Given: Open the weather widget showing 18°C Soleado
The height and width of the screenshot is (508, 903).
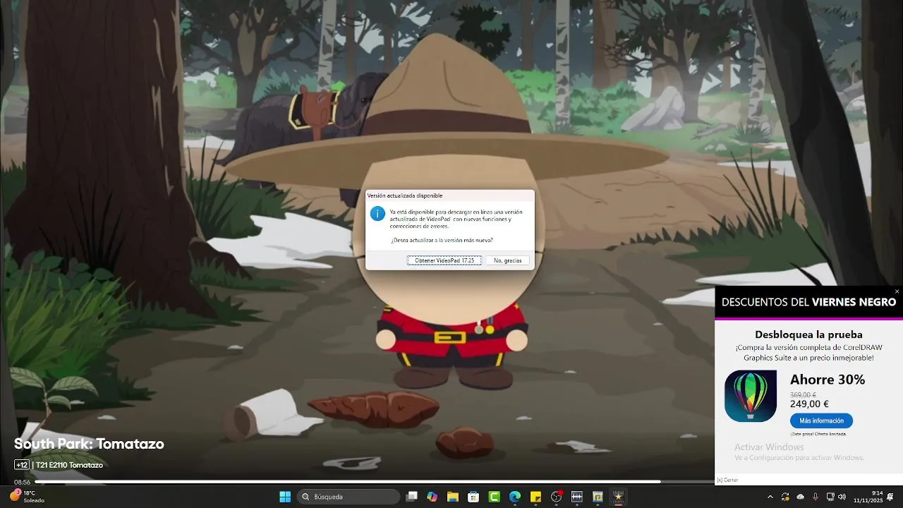Looking at the screenshot, I should (27, 497).
